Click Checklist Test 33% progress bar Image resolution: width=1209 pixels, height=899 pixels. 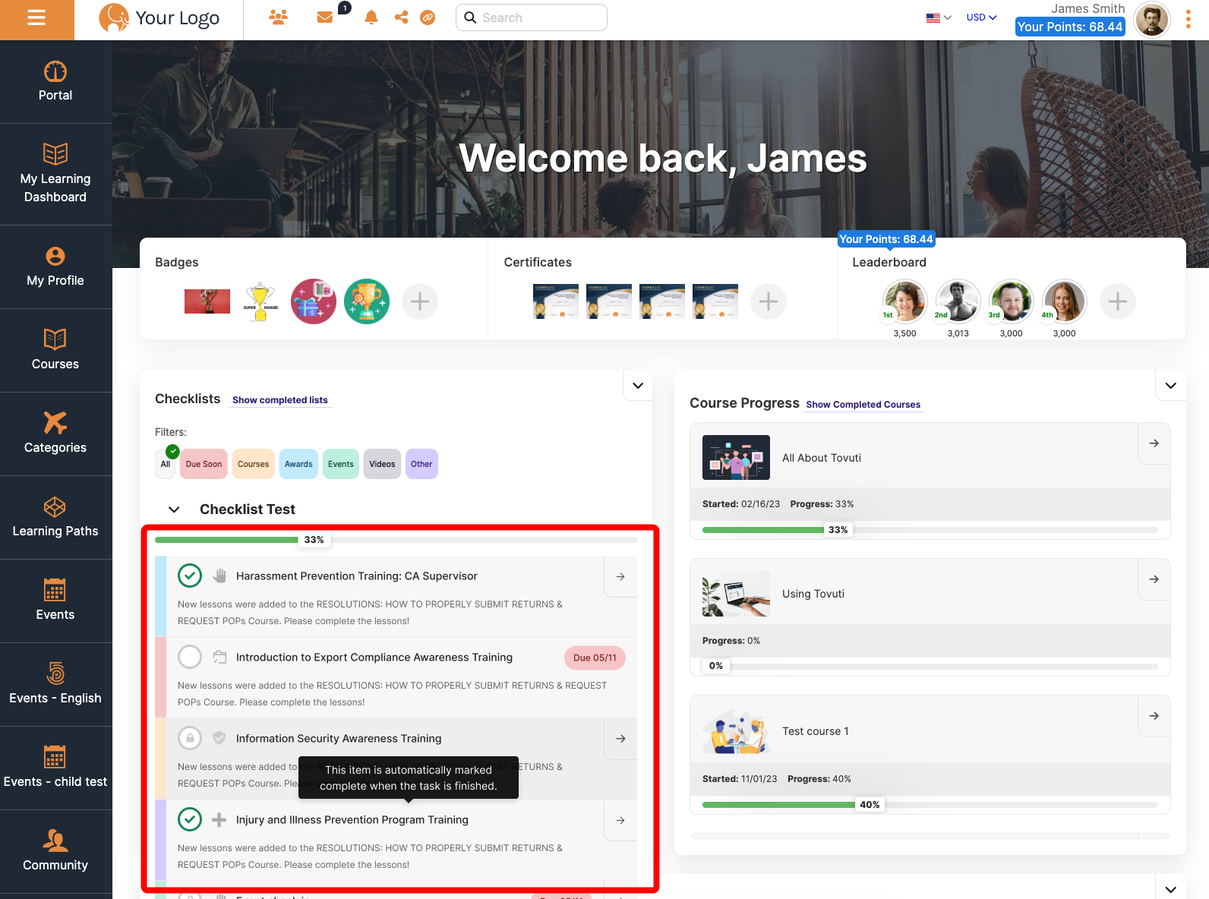[396, 540]
